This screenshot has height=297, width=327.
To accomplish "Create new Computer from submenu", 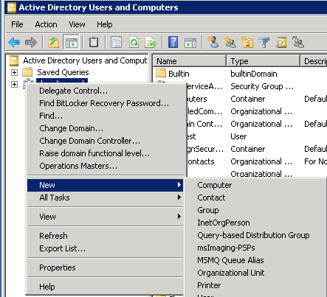I will click(x=255, y=185).
